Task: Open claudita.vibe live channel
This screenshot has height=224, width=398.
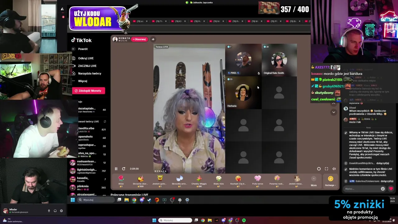Action: [90, 130]
